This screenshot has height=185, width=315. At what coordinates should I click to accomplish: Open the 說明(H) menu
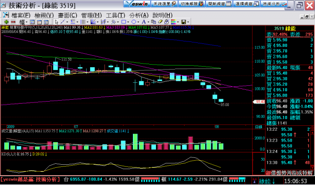(162, 15)
